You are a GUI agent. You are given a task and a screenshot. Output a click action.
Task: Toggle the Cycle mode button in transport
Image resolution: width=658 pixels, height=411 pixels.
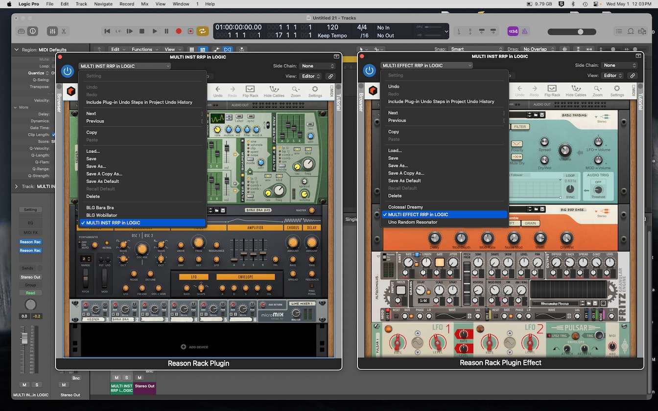pyautogui.click(x=202, y=31)
